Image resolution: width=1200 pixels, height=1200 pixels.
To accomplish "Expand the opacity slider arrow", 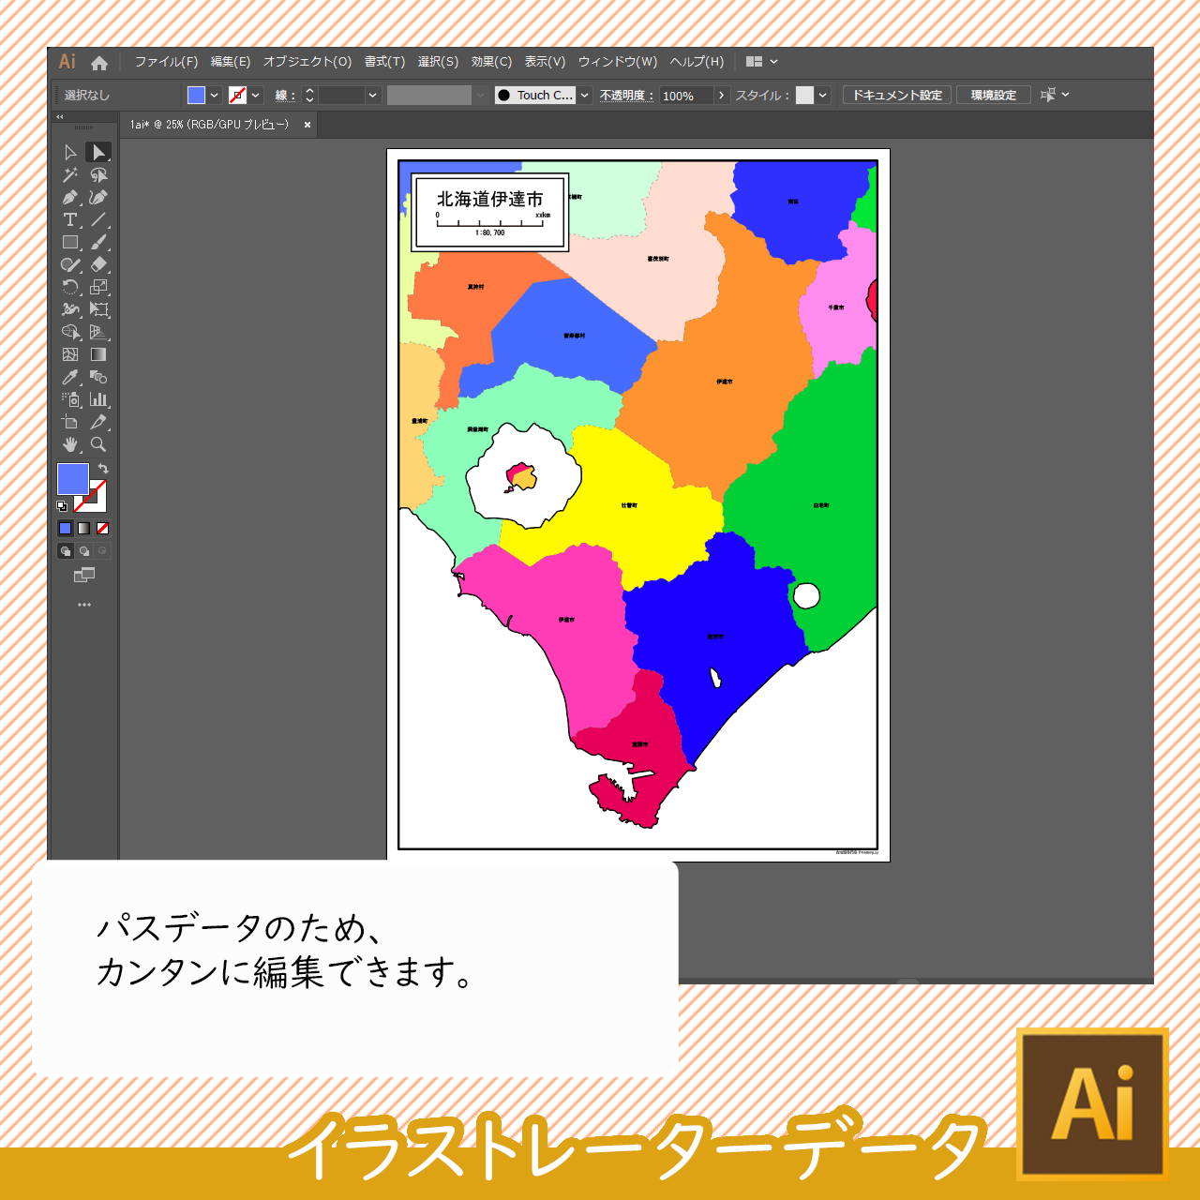I will pyautogui.click(x=721, y=95).
